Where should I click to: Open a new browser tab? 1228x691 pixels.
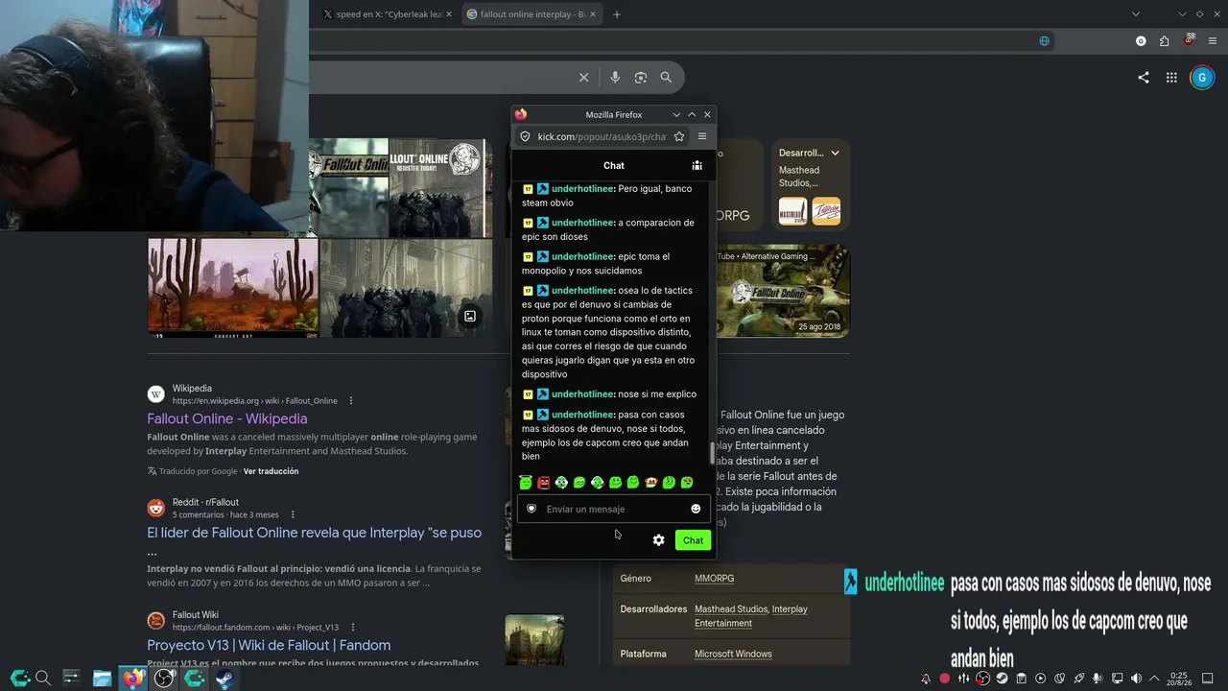pyautogui.click(x=617, y=14)
